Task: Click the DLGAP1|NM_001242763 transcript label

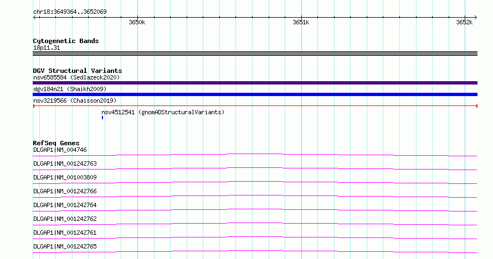Action: [65, 163]
